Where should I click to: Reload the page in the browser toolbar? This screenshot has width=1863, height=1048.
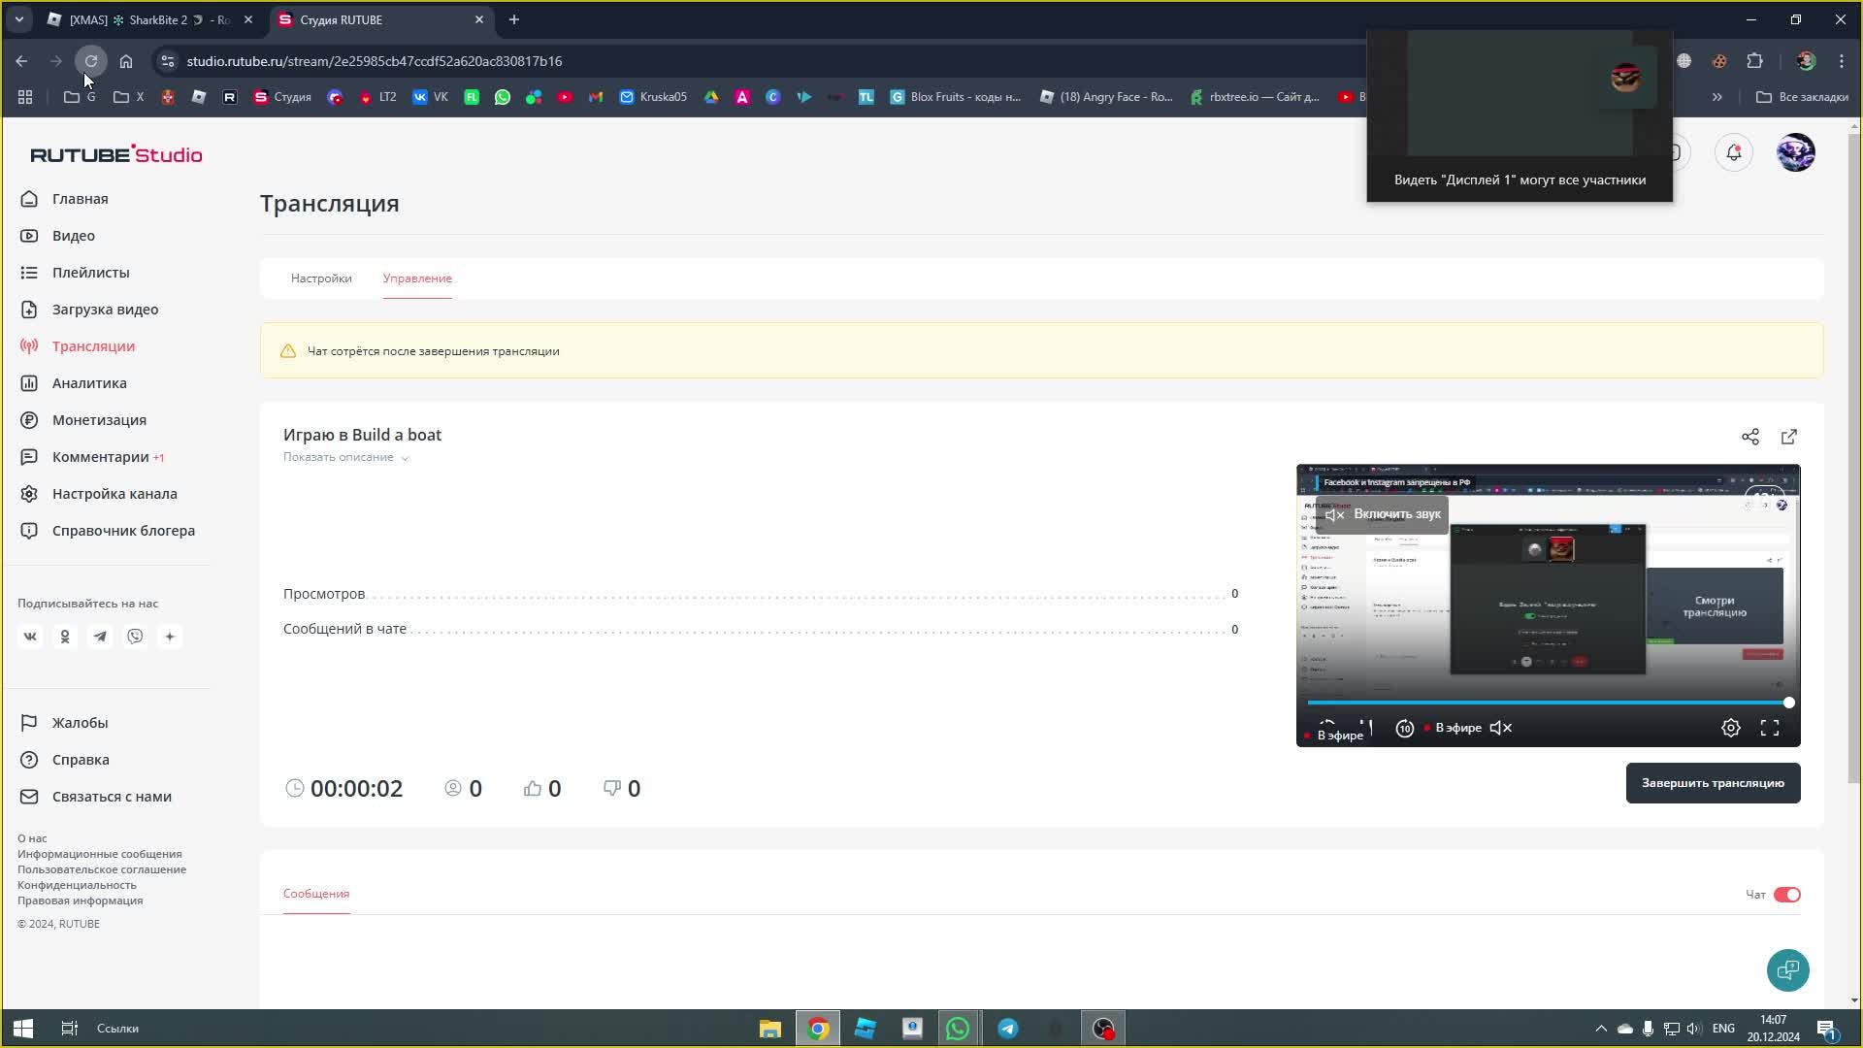[x=91, y=61]
